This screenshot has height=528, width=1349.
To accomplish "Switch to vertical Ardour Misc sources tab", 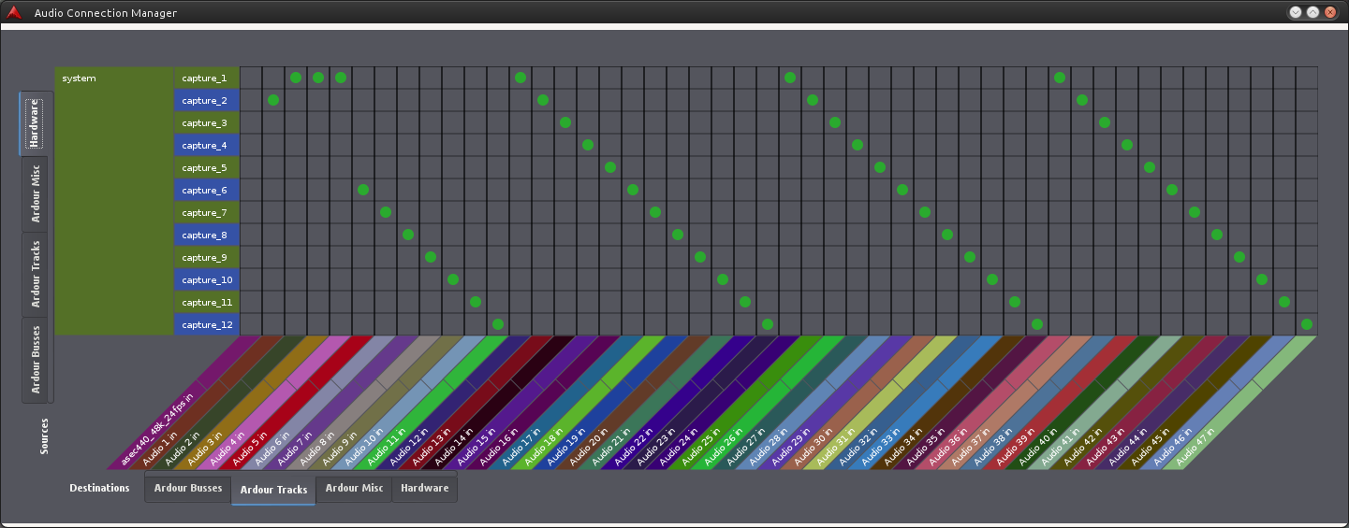I will pos(36,194).
